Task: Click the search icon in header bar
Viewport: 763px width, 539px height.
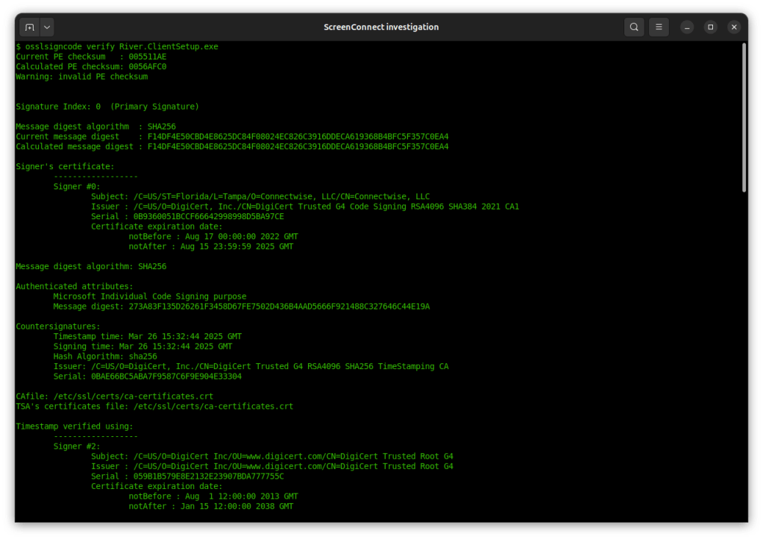Action: (x=634, y=27)
